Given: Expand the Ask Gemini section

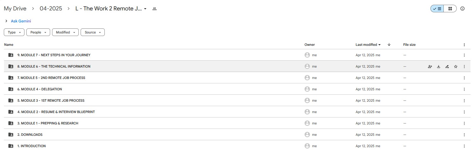Looking at the screenshot, I should click(x=18, y=21).
